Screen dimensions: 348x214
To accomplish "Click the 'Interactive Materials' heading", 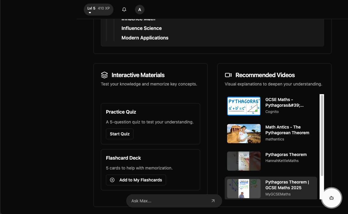I will pos(138,75).
